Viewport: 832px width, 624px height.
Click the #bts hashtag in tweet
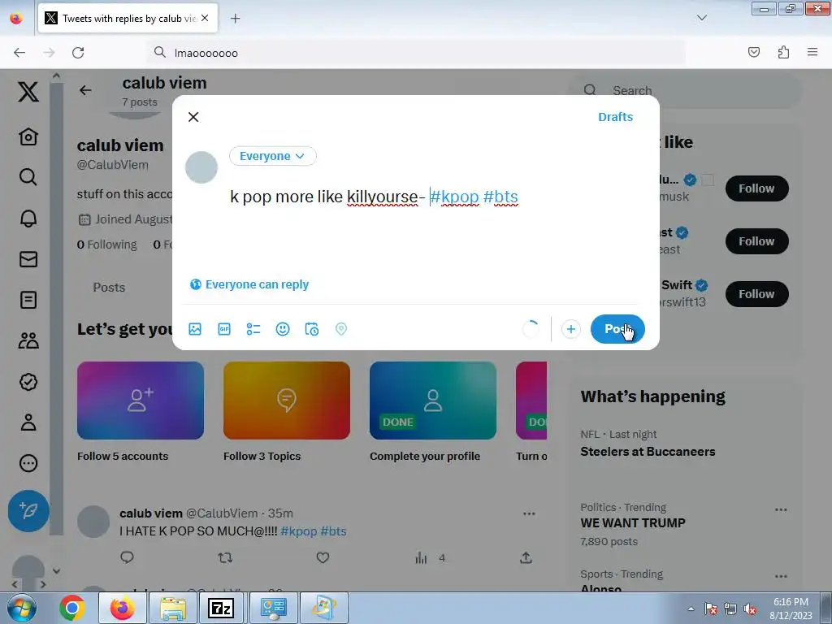click(x=333, y=531)
